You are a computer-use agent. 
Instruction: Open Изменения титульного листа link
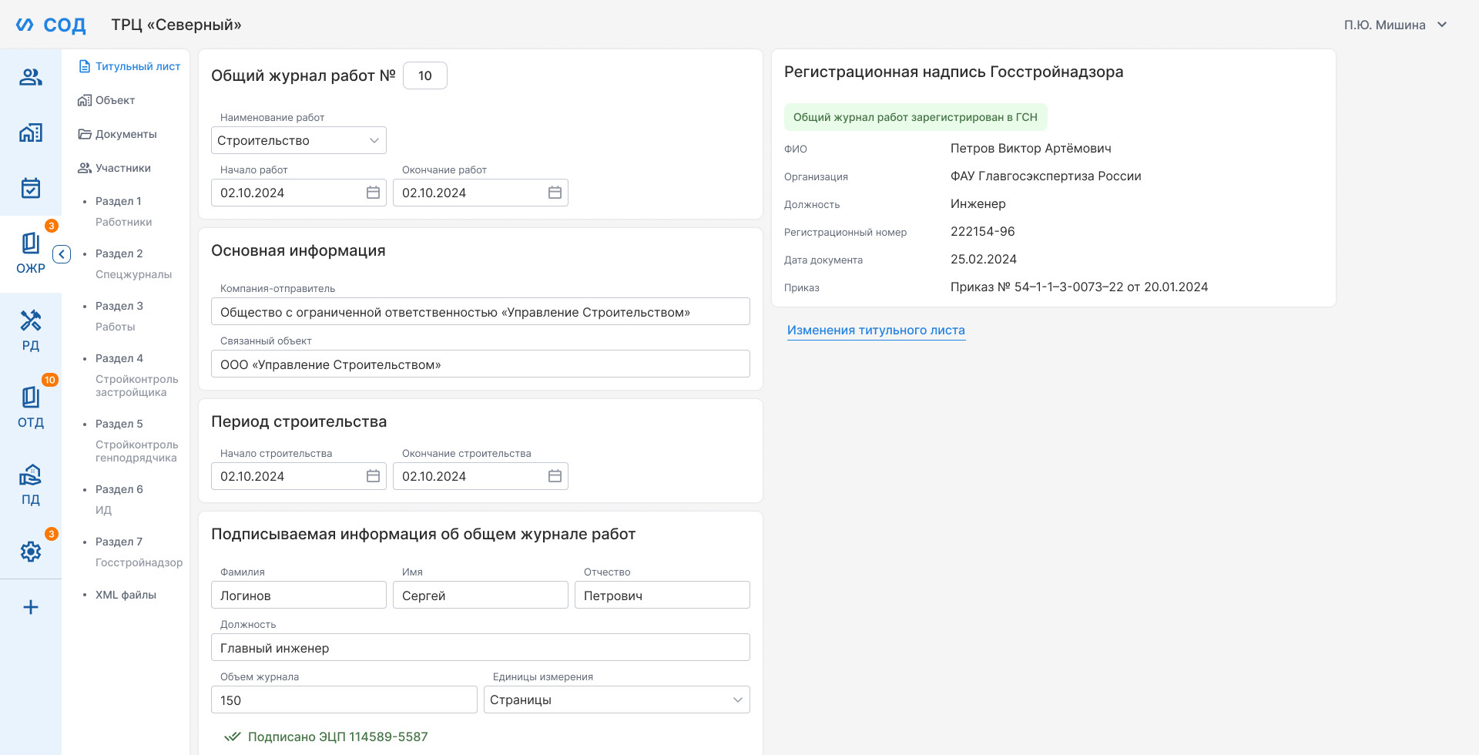pos(876,330)
